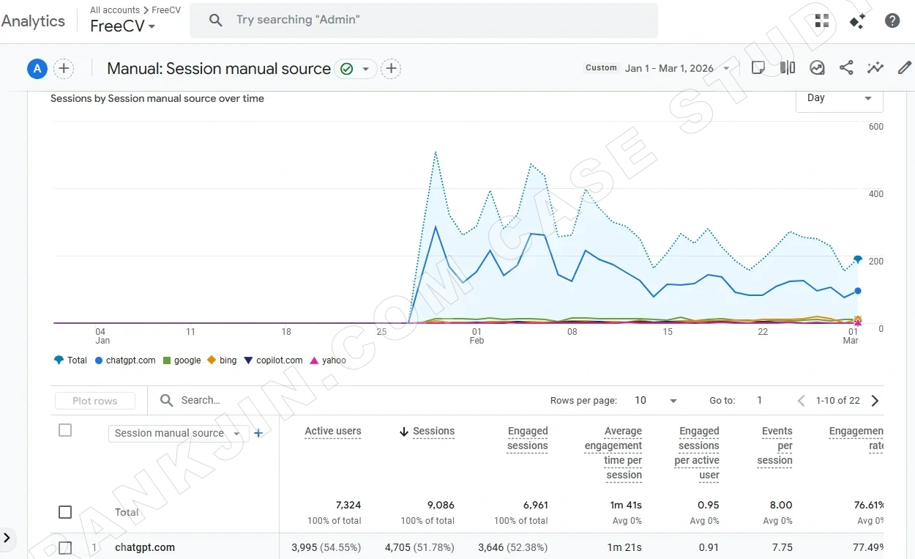Screen dimensions: 915x559
Task: Open the custom insights sparkline icon
Action: (x=875, y=67)
